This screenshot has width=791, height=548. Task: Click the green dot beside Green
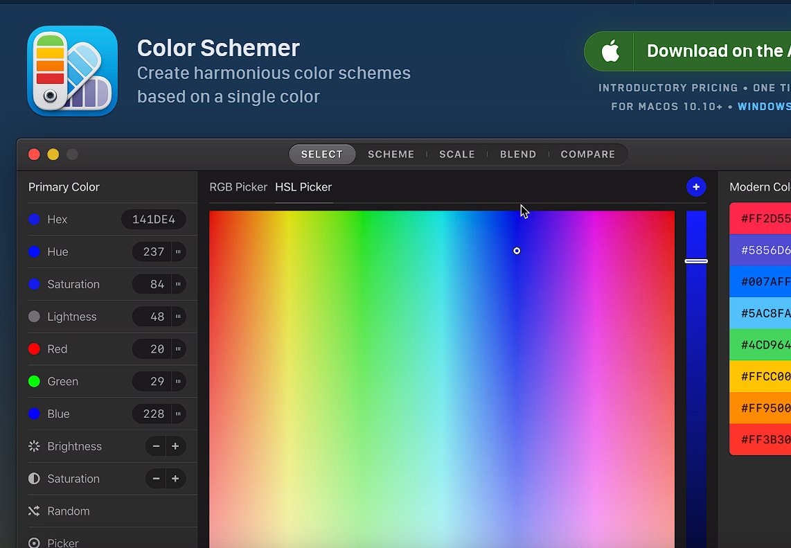pos(34,381)
